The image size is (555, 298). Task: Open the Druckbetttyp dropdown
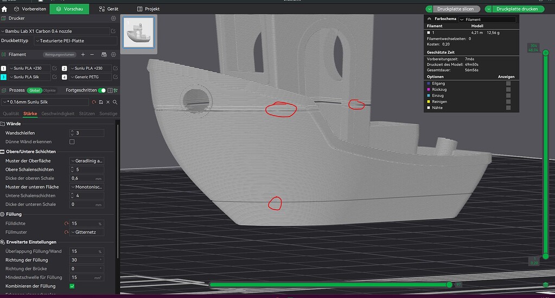point(75,41)
